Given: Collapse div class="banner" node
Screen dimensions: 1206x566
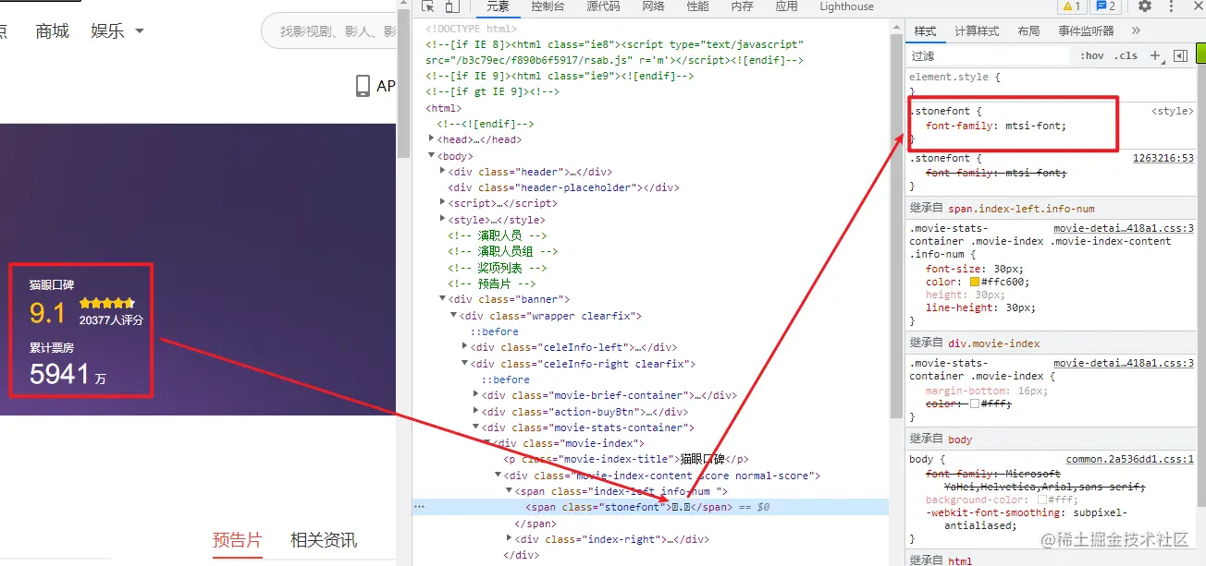Looking at the screenshot, I should 443,298.
